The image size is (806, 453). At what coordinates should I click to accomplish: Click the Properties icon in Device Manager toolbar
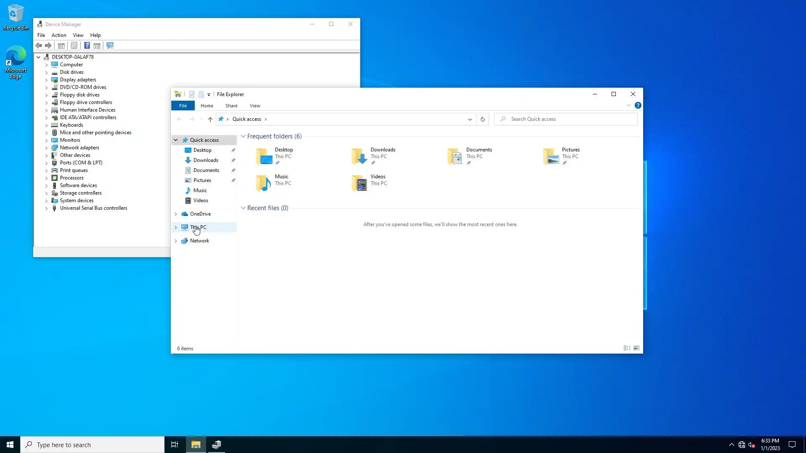(74, 45)
